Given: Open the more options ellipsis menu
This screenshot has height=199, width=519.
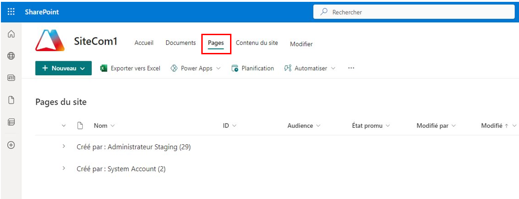Looking at the screenshot, I should (x=351, y=68).
